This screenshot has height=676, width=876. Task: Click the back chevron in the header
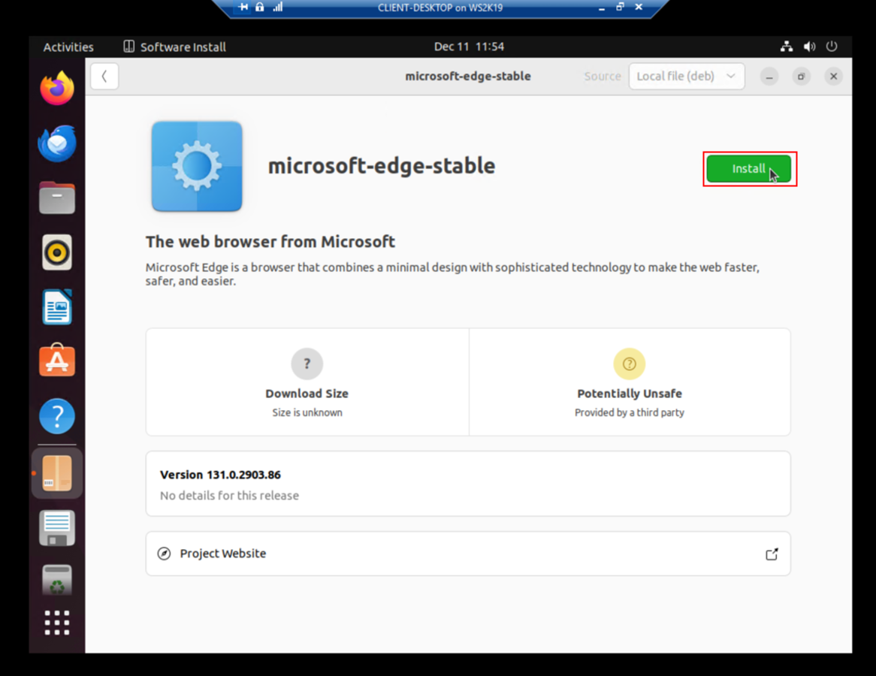click(x=104, y=76)
